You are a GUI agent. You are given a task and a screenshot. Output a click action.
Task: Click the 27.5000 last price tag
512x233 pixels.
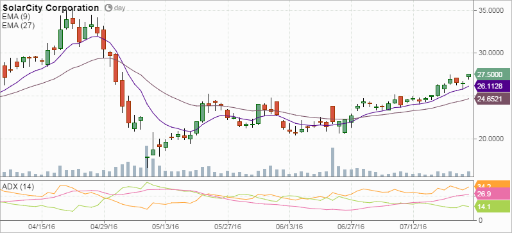492,74
